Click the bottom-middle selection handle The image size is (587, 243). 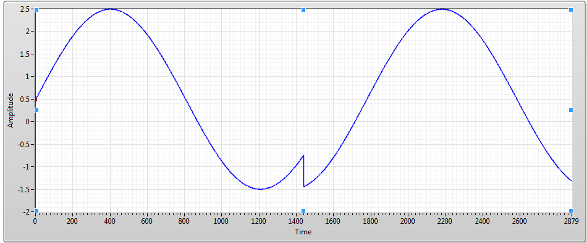(303, 211)
